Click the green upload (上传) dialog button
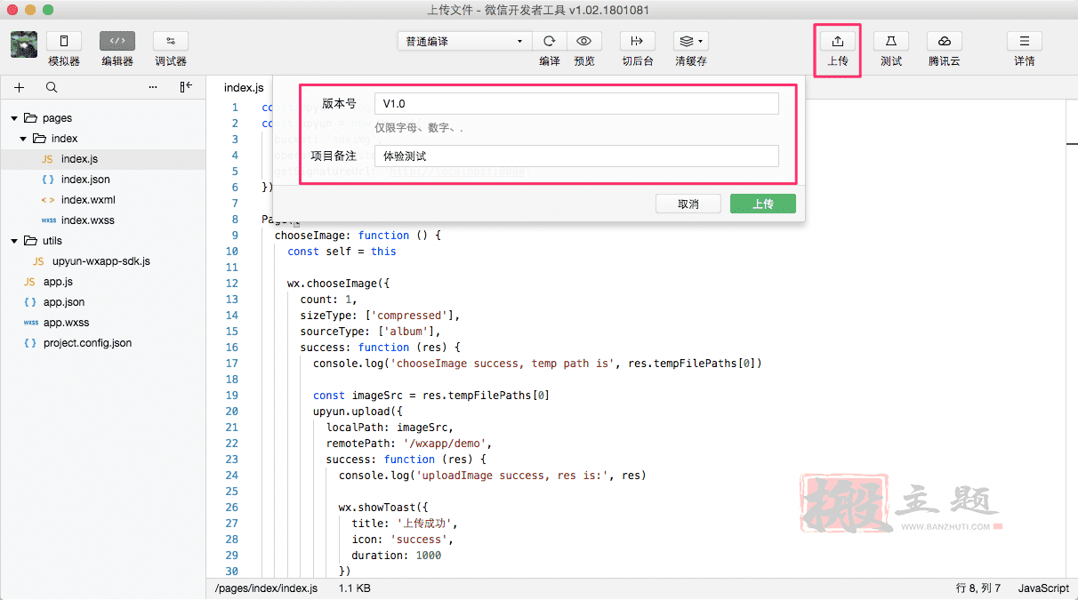Viewport: 1078px width, 600px height. click(x=763, y=204)
